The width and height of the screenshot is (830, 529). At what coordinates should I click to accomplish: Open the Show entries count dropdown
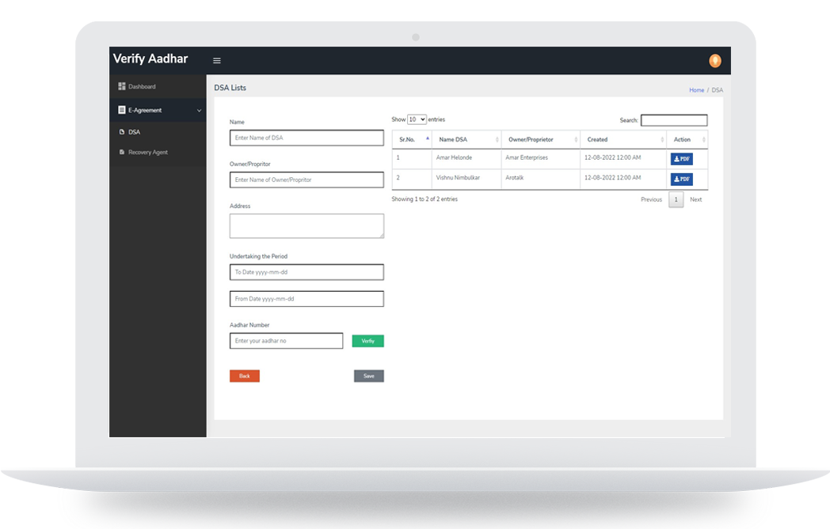[417, 119]
